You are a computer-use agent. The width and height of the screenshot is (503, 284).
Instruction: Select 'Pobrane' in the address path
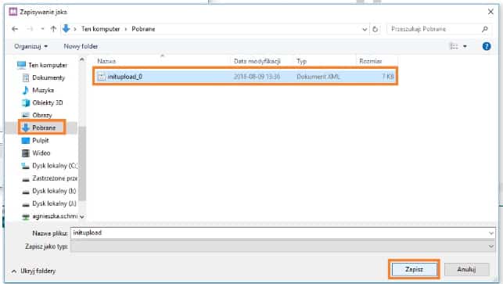[143, 29]
